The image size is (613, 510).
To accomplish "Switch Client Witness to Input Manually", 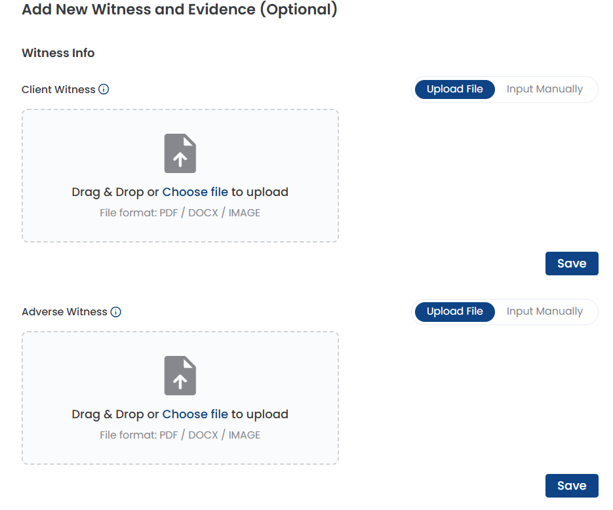I will (x=545, y=90).
